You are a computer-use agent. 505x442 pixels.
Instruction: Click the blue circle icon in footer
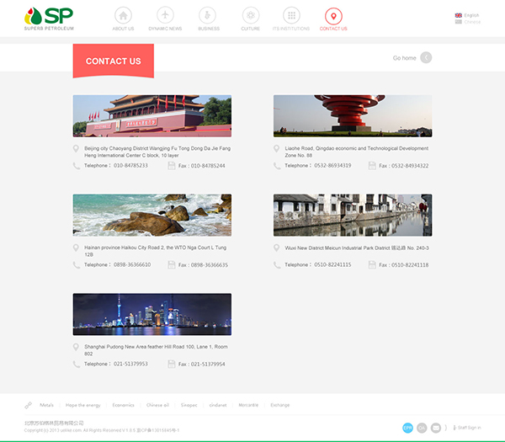point(407,428)
